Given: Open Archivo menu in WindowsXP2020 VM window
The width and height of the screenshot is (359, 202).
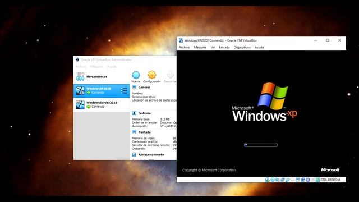Looking at the screenshot, I should point(185,47).
